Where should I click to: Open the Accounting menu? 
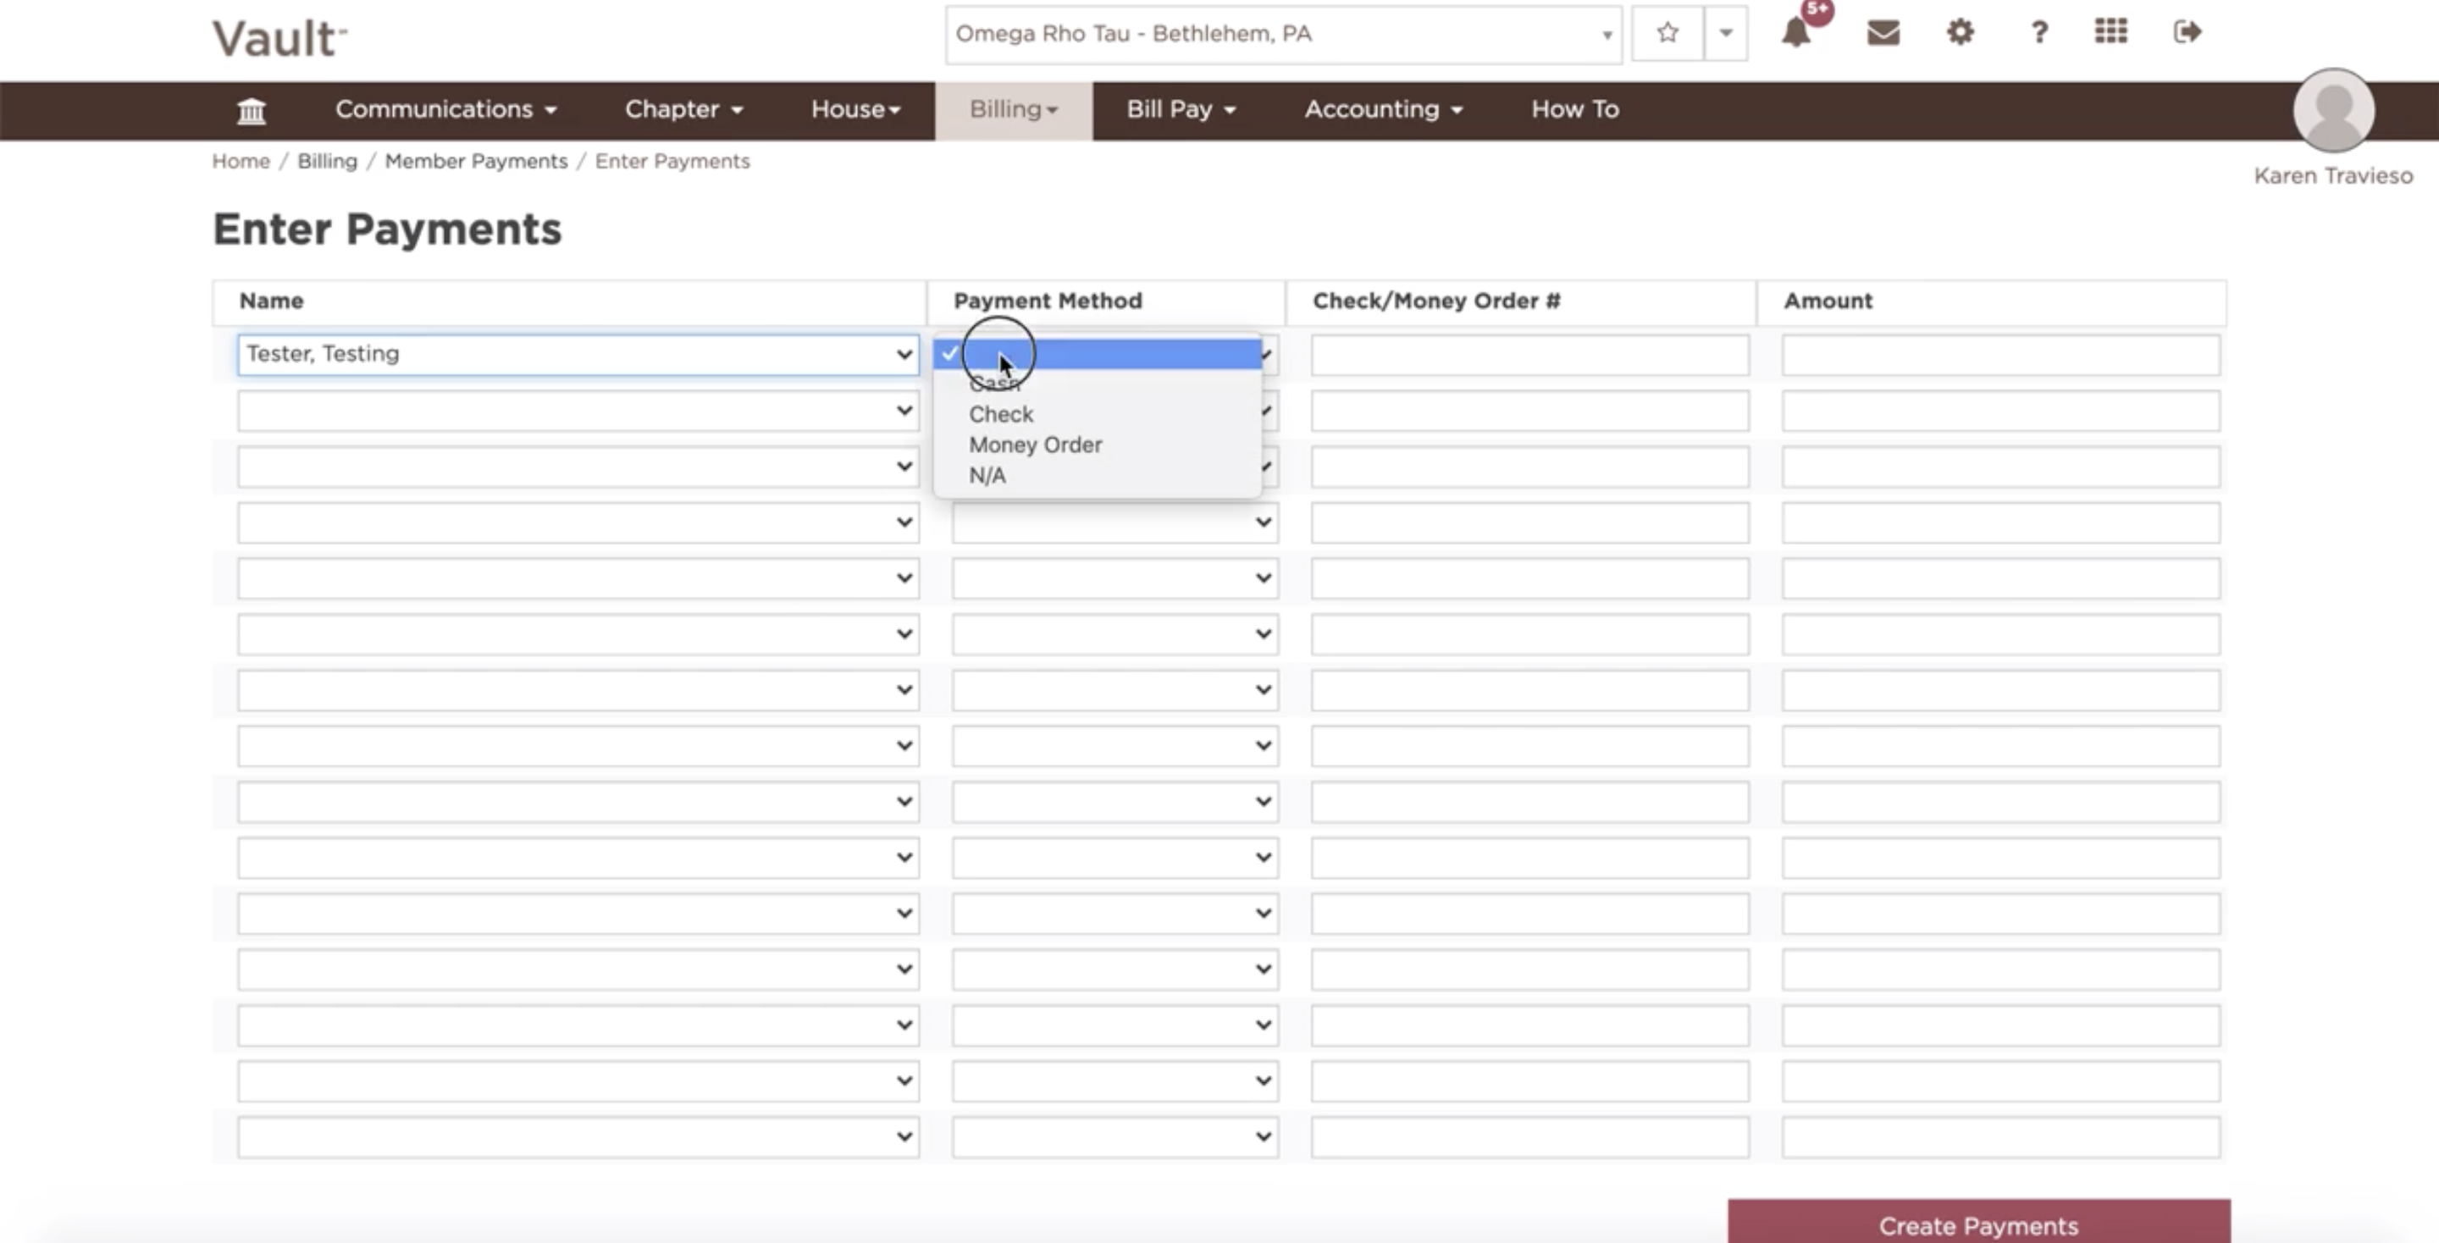pos(1382,110)
